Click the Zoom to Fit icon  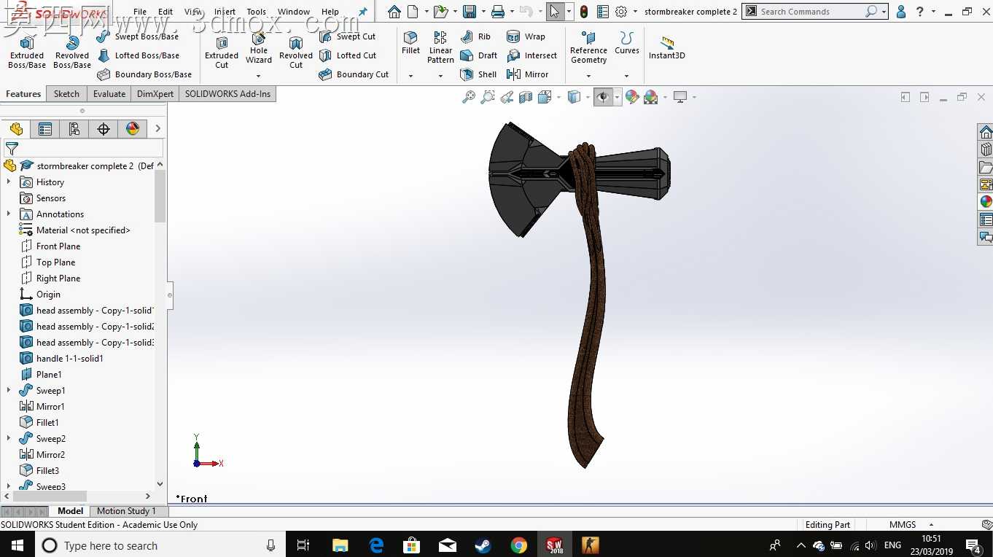[x=469, y=97]
